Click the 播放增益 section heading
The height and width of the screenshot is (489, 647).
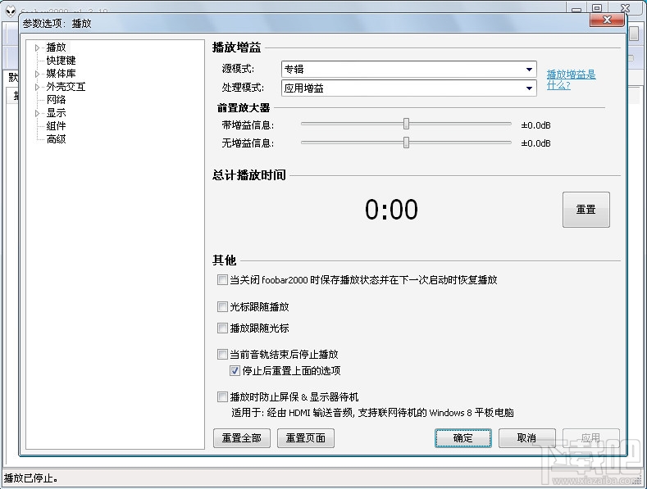coord(236,48)
